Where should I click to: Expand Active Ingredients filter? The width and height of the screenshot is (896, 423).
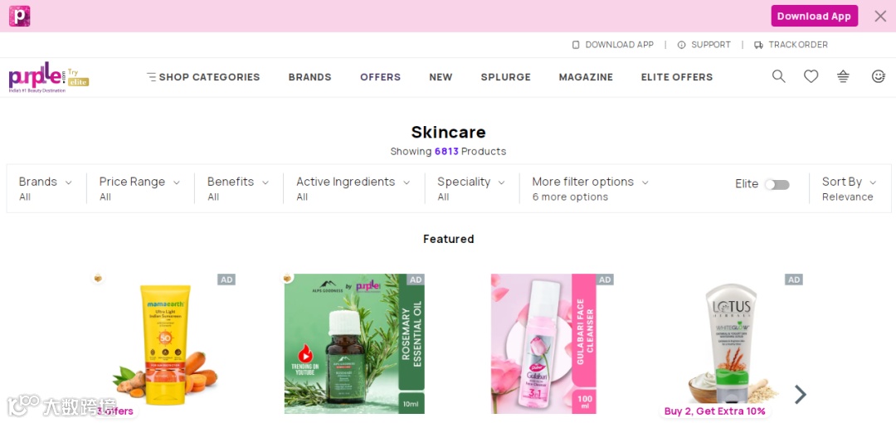[353, 188]
